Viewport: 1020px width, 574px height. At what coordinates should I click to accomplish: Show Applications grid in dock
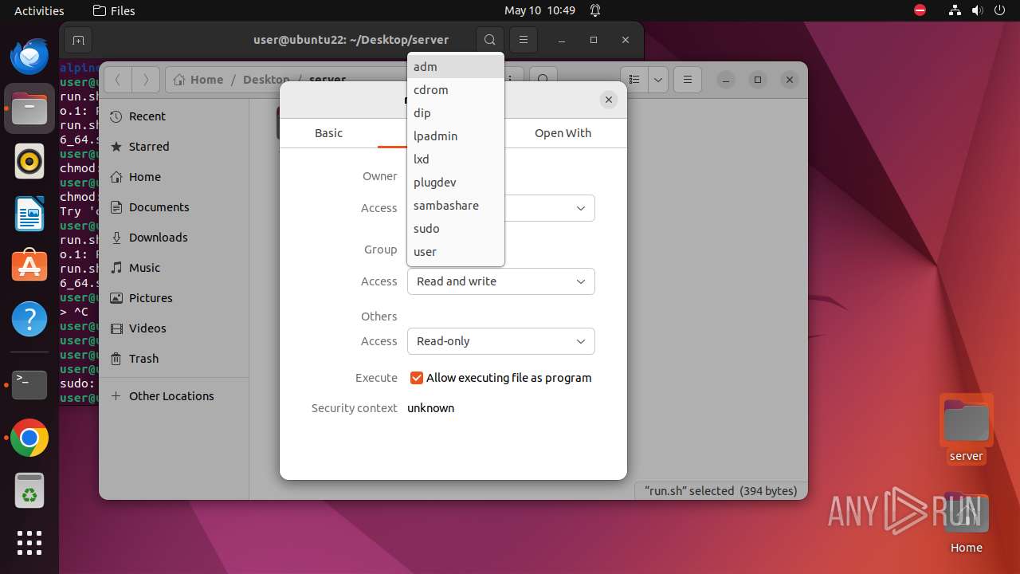pyautogui.click(x=29, y=543)
